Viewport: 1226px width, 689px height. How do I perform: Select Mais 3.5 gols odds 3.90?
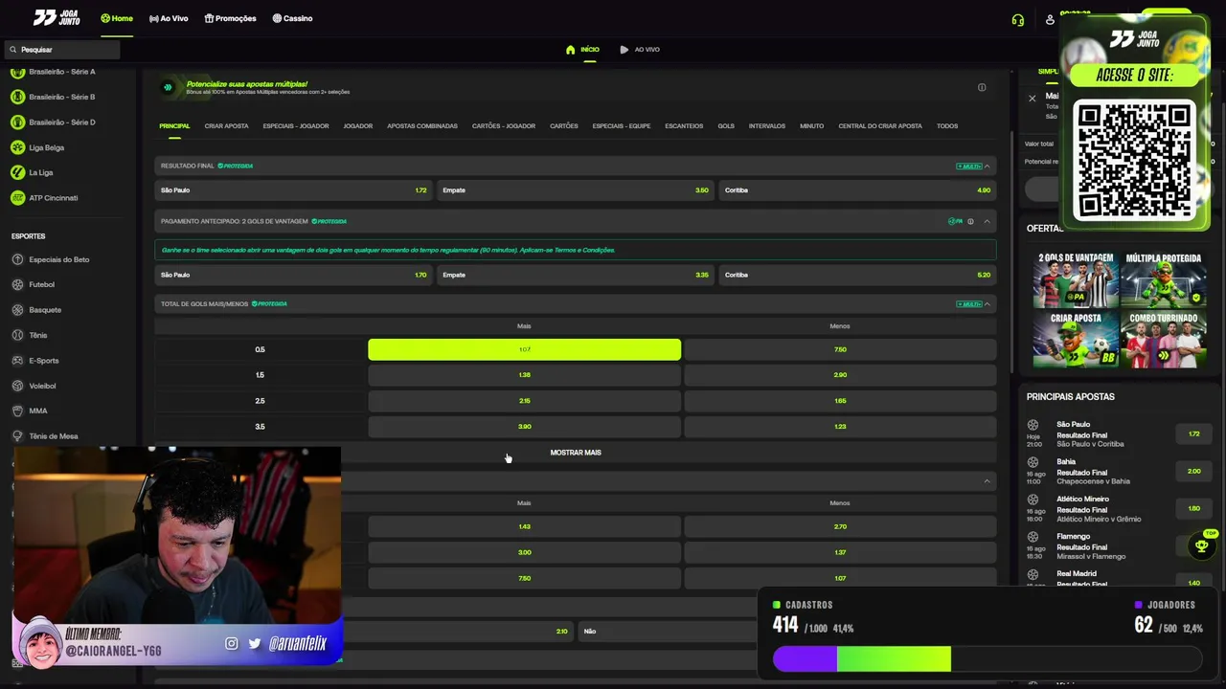tap(524, 427)
